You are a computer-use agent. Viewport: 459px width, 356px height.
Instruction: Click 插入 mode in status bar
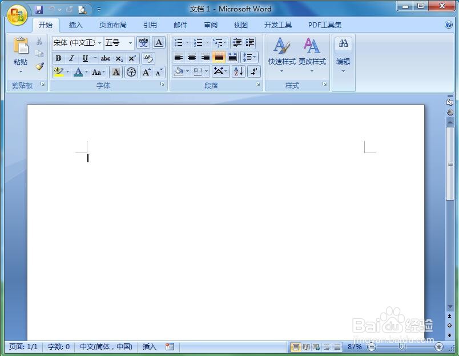[150, 347]
